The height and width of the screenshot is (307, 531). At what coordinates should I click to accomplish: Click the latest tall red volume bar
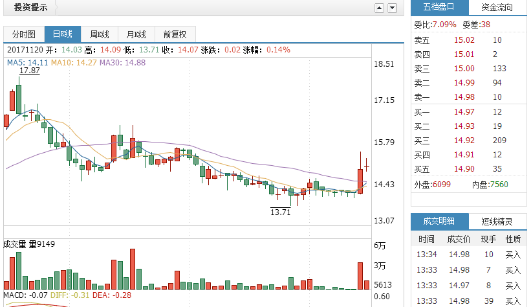click(360, 275)
